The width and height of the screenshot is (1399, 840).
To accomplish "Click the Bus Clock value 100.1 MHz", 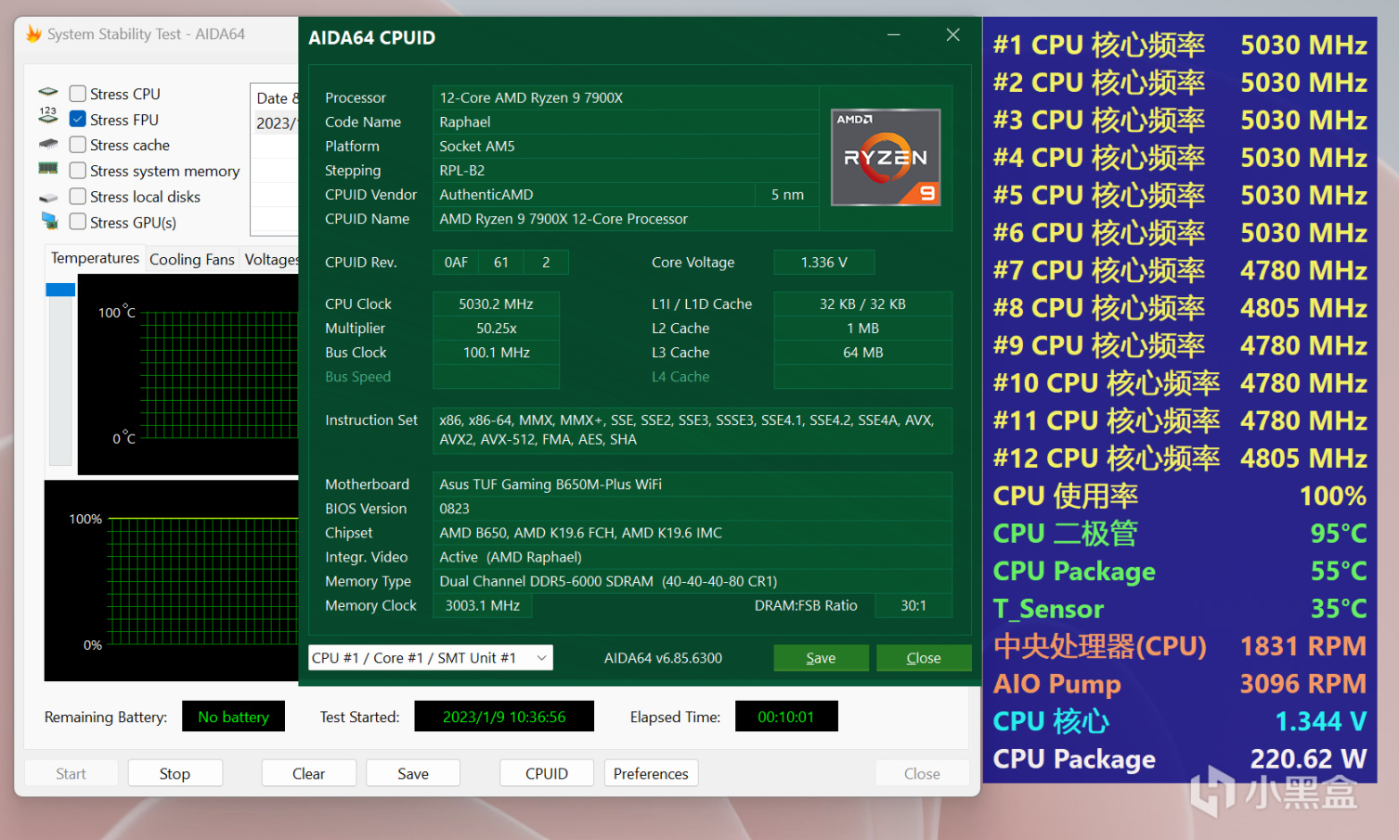I will click(497, 352).
